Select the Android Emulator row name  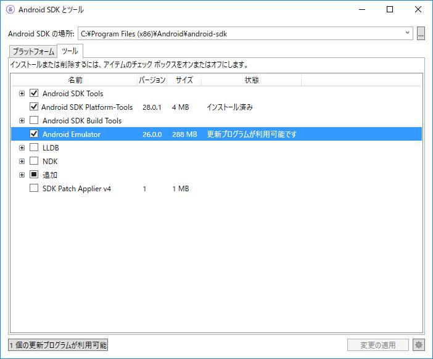72,134
